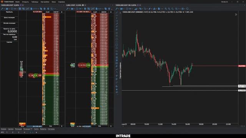Toggle window link on LUNC/USDT tab

point(83,5)
